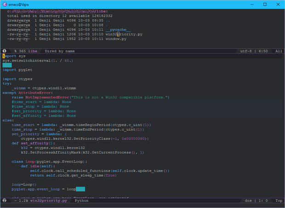The image size is (285, 208).
Task: Click the win32priority.py buffer name in the modeline
Action: tap(49, 201)
